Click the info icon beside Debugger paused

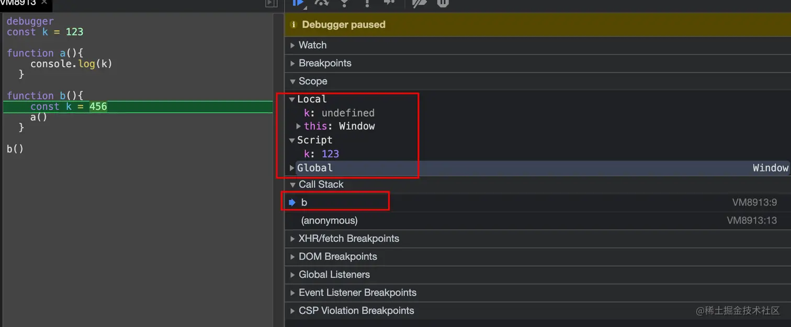click(293, 25)
